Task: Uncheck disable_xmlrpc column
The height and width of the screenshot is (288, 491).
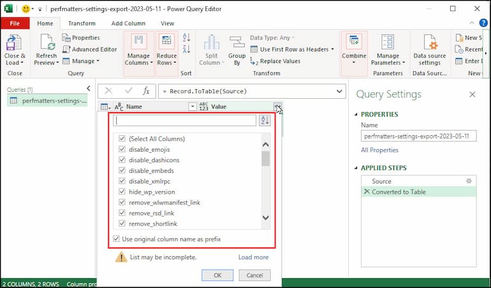Action: pyautogui.click(x=122, y=181)
